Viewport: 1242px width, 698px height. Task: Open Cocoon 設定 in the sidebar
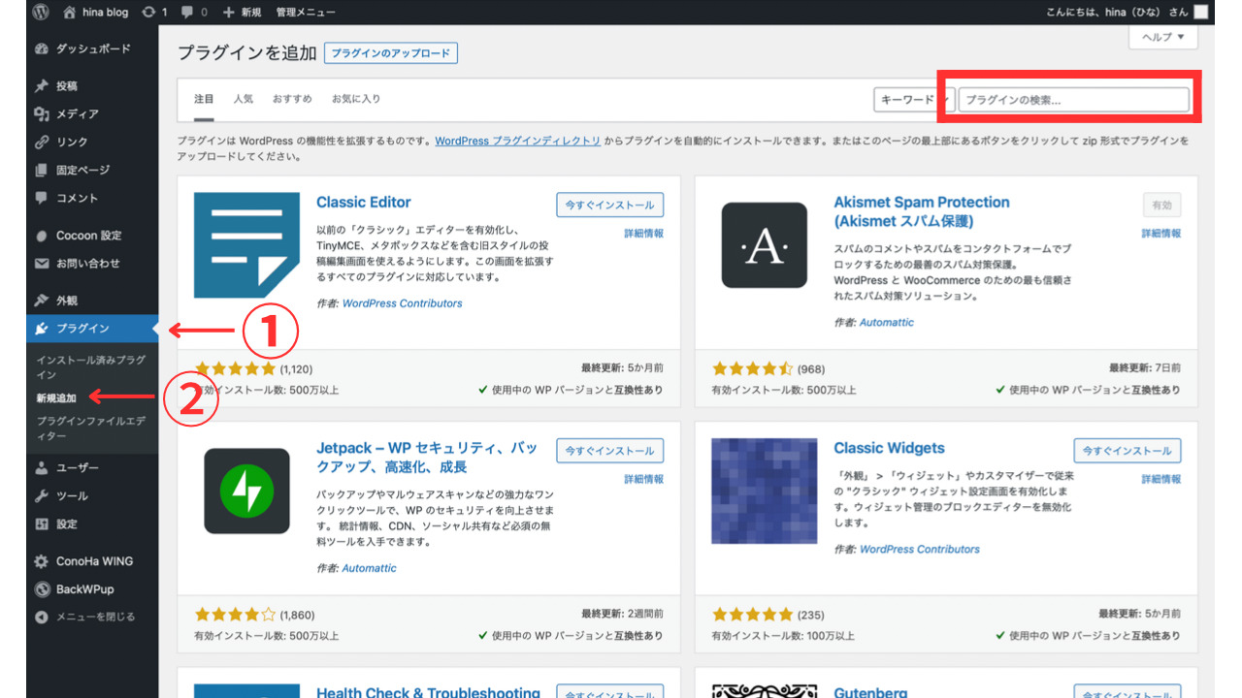tap(92, 236)
